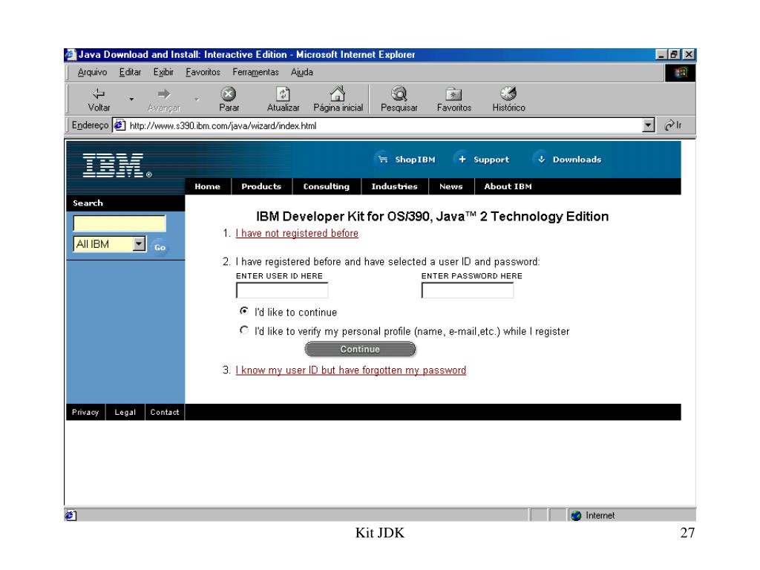
Task: Click I have not registered before link
Action: pyautogui.click(x=297, y=233)
